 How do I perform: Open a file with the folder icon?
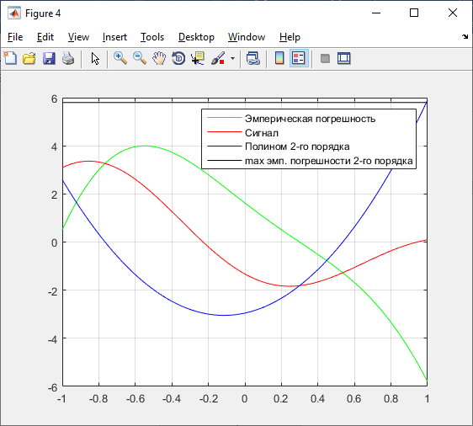29,58
